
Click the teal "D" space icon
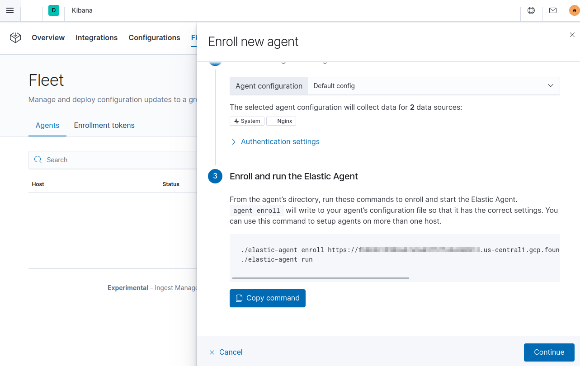[53, 10]
